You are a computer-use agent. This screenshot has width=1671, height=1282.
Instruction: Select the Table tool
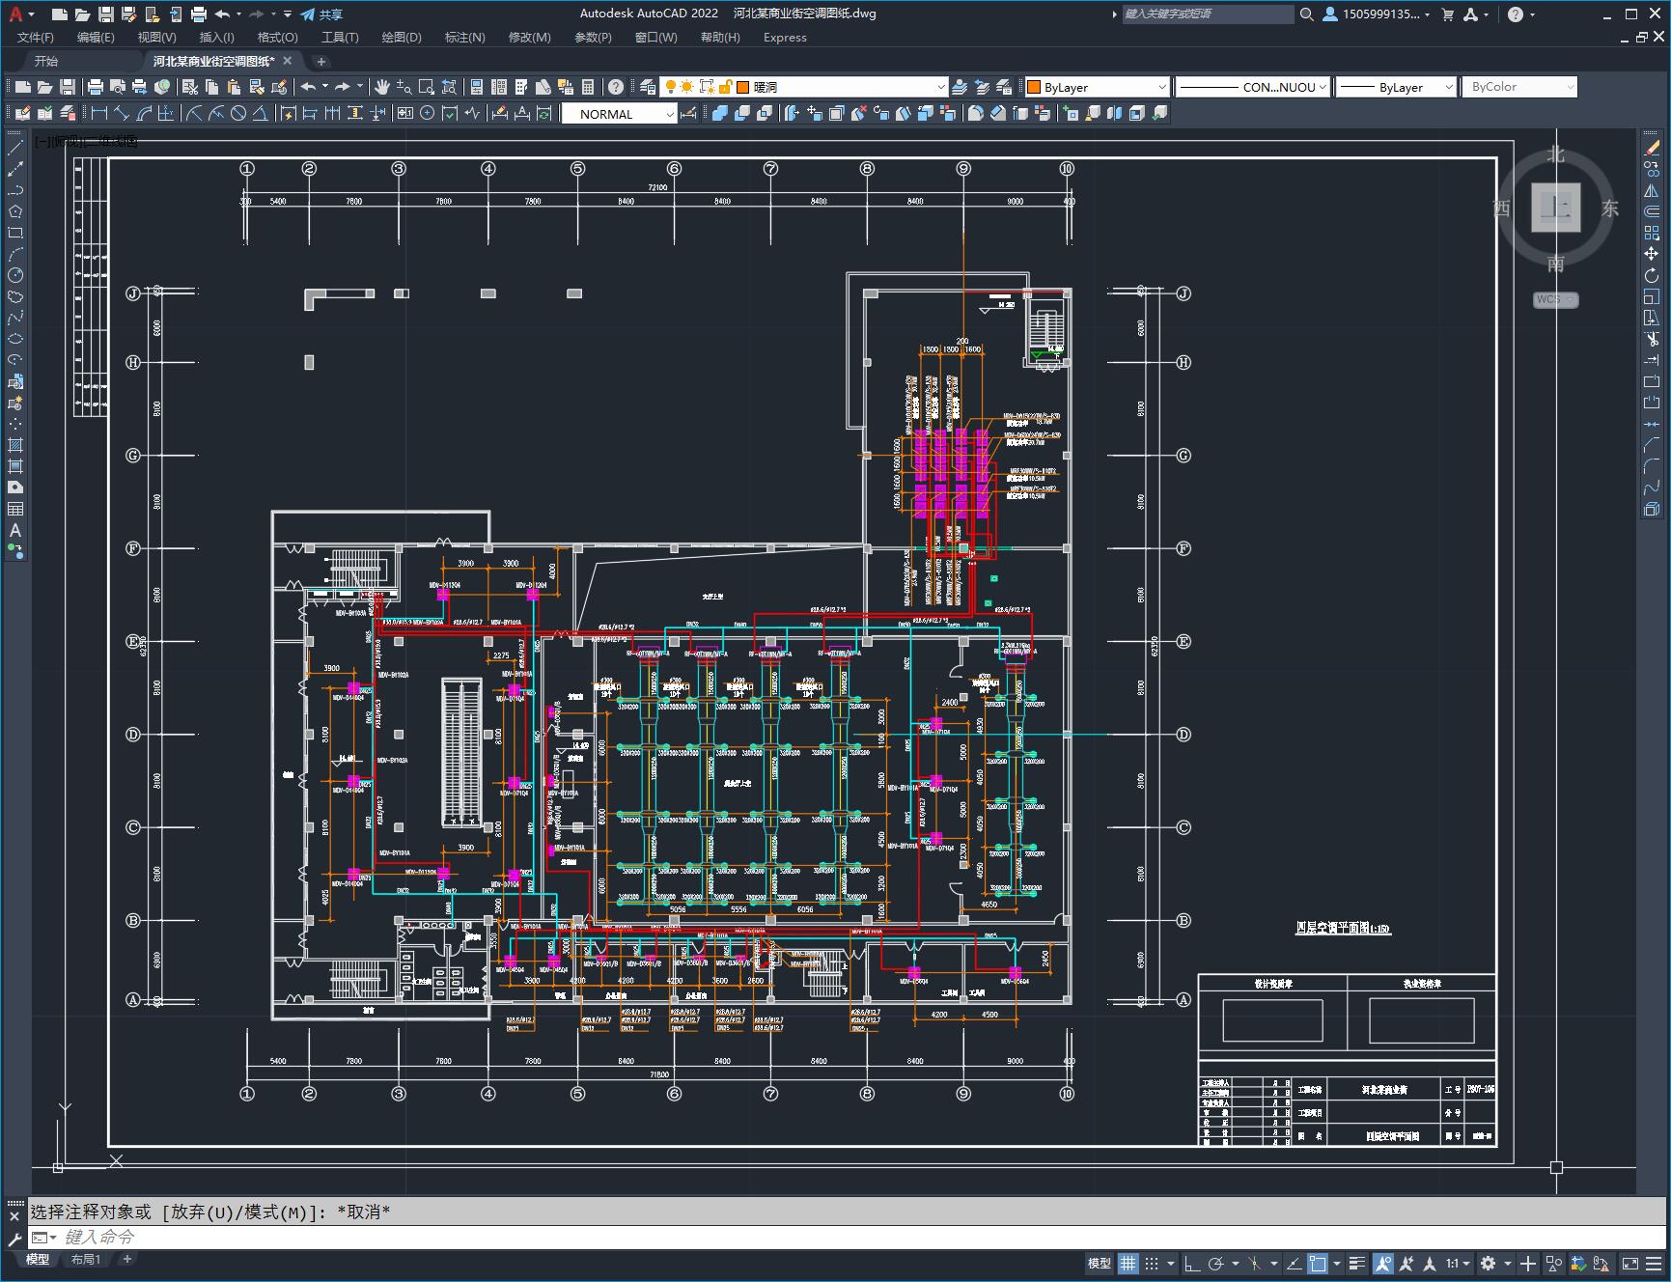point(15,509)
